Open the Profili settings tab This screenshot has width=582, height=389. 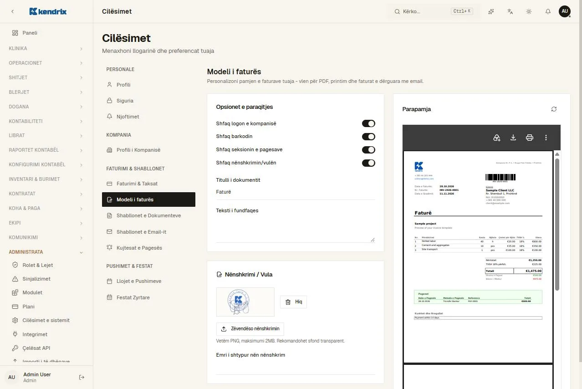[148, 85]
